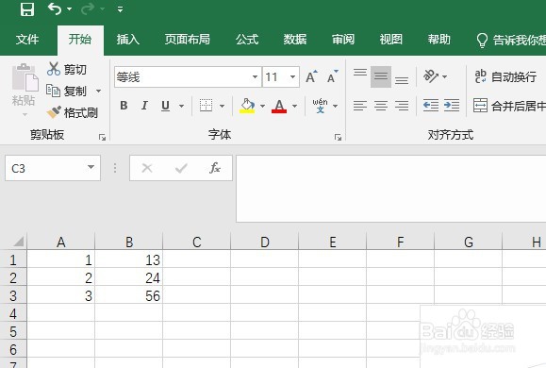The width and height of the screenshot is (546, 368).
Task: Open the borders dropdown arrow
Action: coord(222,106)
